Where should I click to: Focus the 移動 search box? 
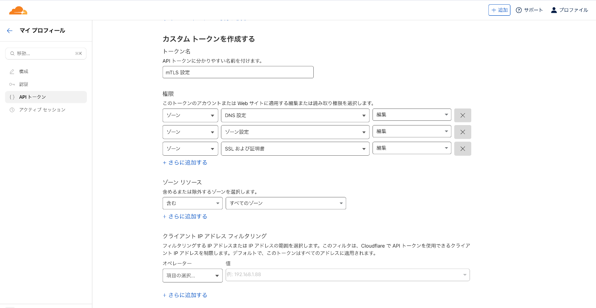(x=46, y=54)
